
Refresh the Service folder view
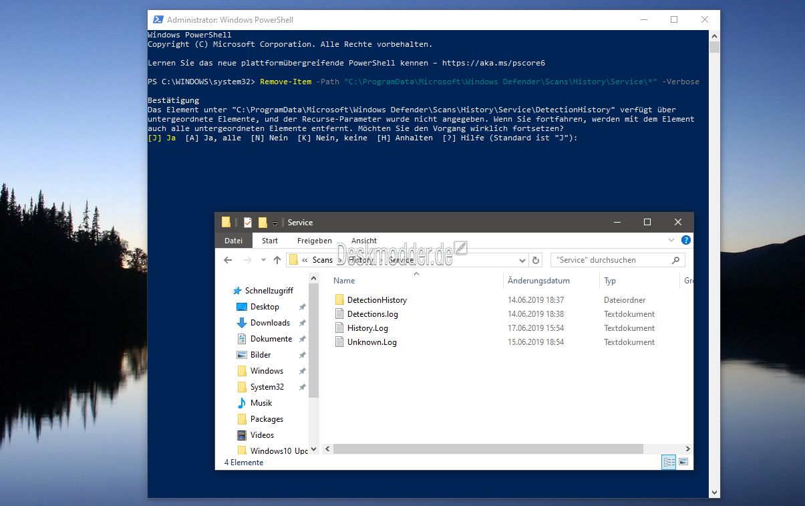[x=535, y=260]
